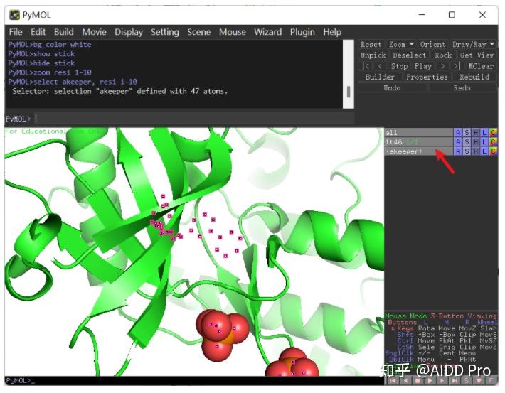Open bottom-bar down-triangle scene menu

(479, 381)
